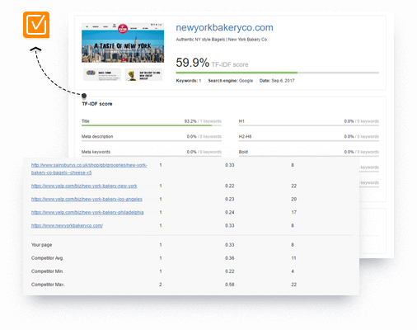The width and height of the screenshot is (417, 330).
Task: Click 0.36 in the Competitor Avg. row
Action: click(230, 258)
